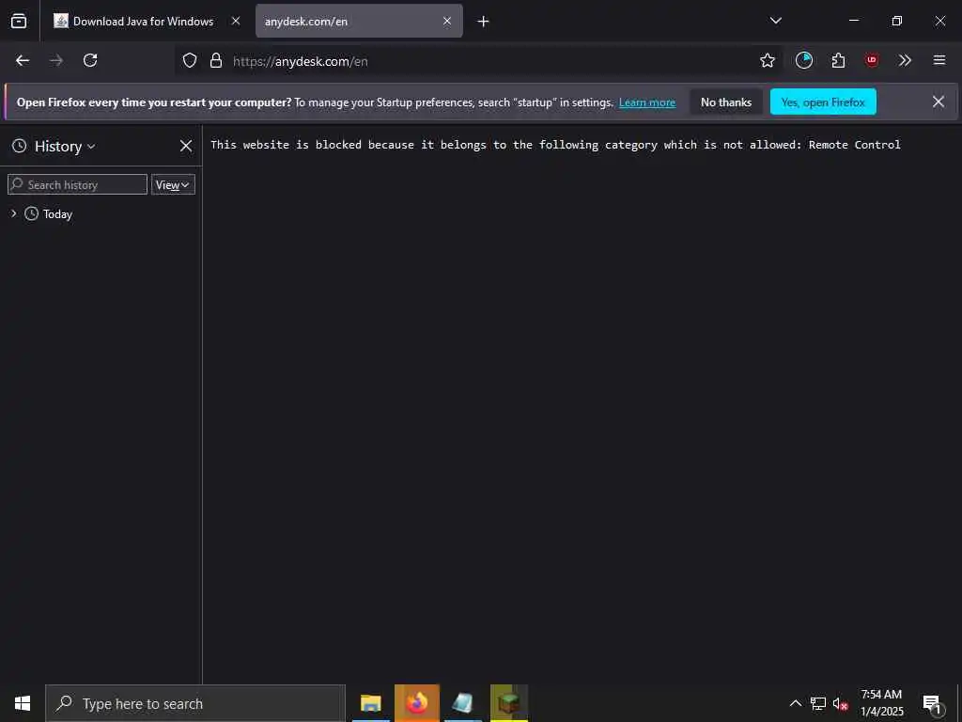Open the notepad-like app in taskbar

click(x=462, y=703)
